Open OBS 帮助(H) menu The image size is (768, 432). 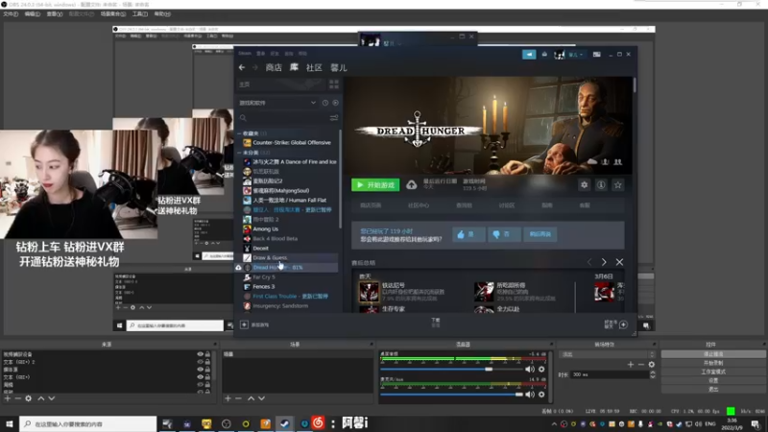[162, 14]
